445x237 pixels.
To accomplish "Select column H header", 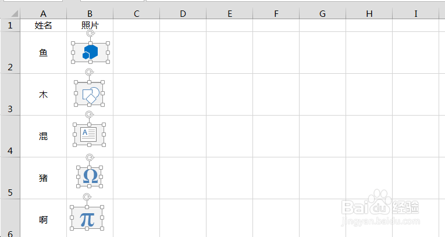I will [369, 14].
